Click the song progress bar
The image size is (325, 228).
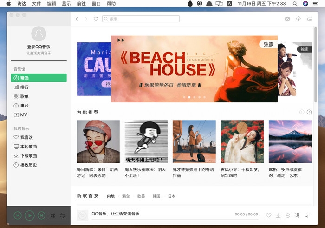175,219
